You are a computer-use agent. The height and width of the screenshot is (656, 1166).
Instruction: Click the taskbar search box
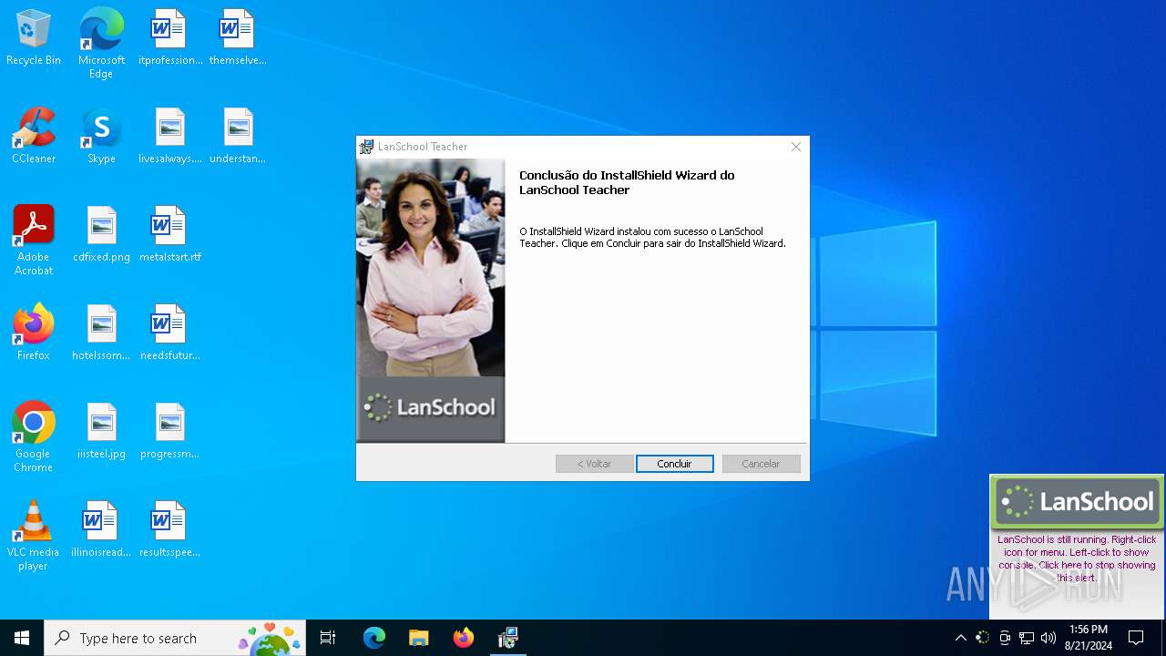[175, 638]
